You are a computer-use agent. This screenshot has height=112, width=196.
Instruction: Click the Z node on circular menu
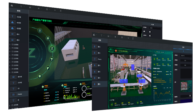(x=52, y=48)
